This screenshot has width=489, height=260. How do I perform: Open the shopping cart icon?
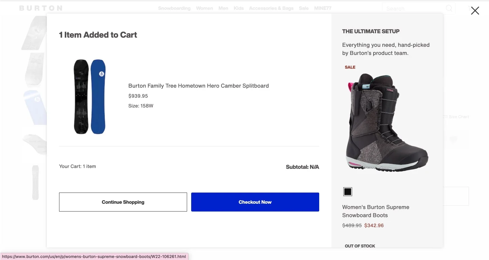[471, 8]
